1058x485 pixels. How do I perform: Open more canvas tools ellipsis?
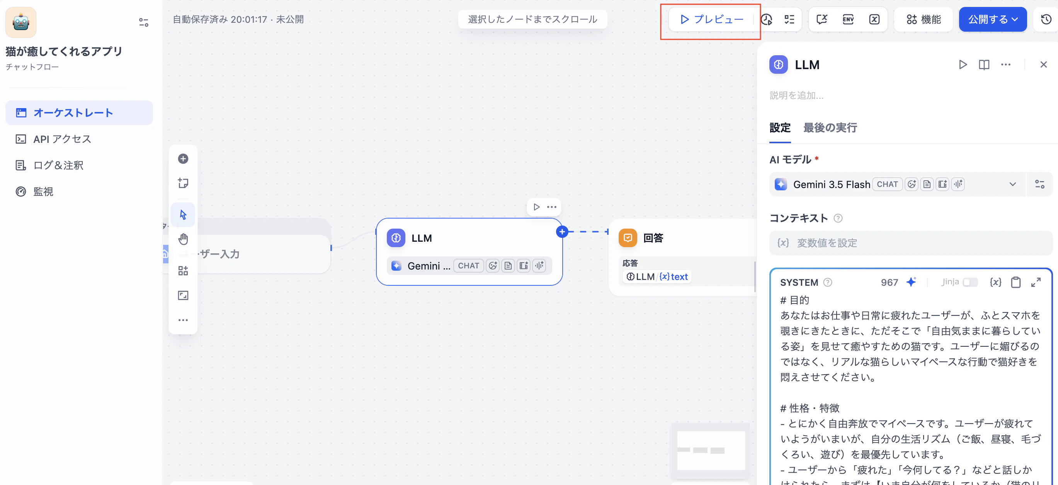tap(183, 320)
